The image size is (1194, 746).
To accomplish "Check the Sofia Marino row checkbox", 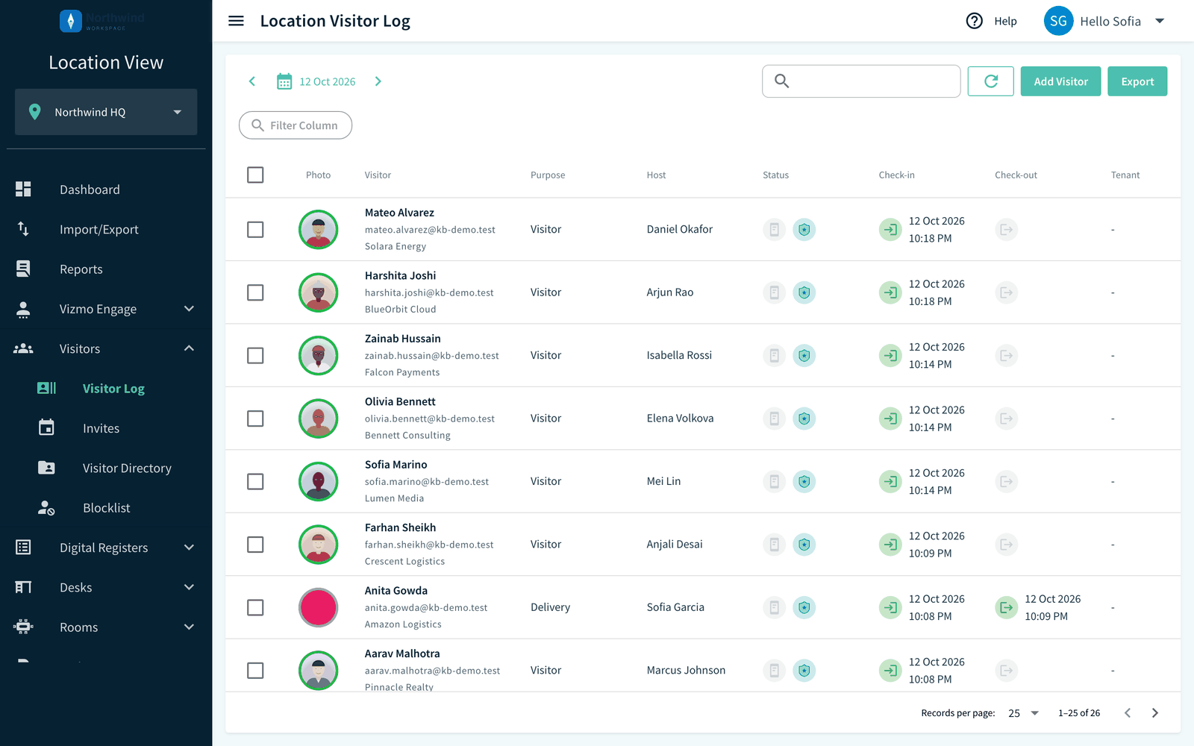I will click(255, 481).
